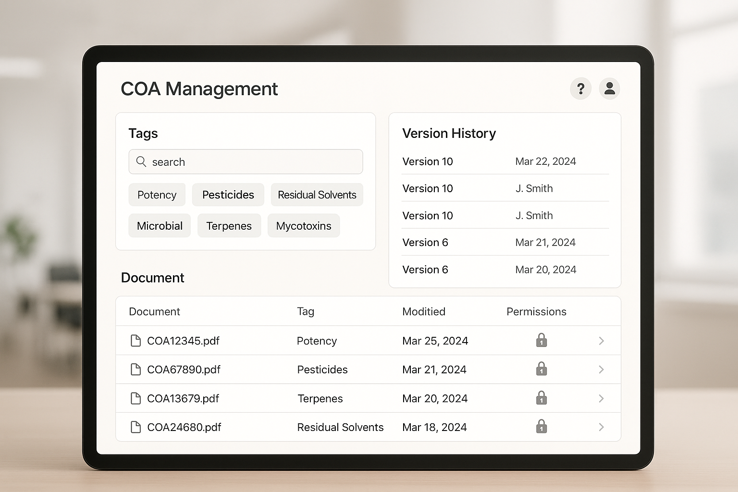This screenshot has height=492, width=738.
Task: Click inside the tag search field
Action: (x=245, y=162)
